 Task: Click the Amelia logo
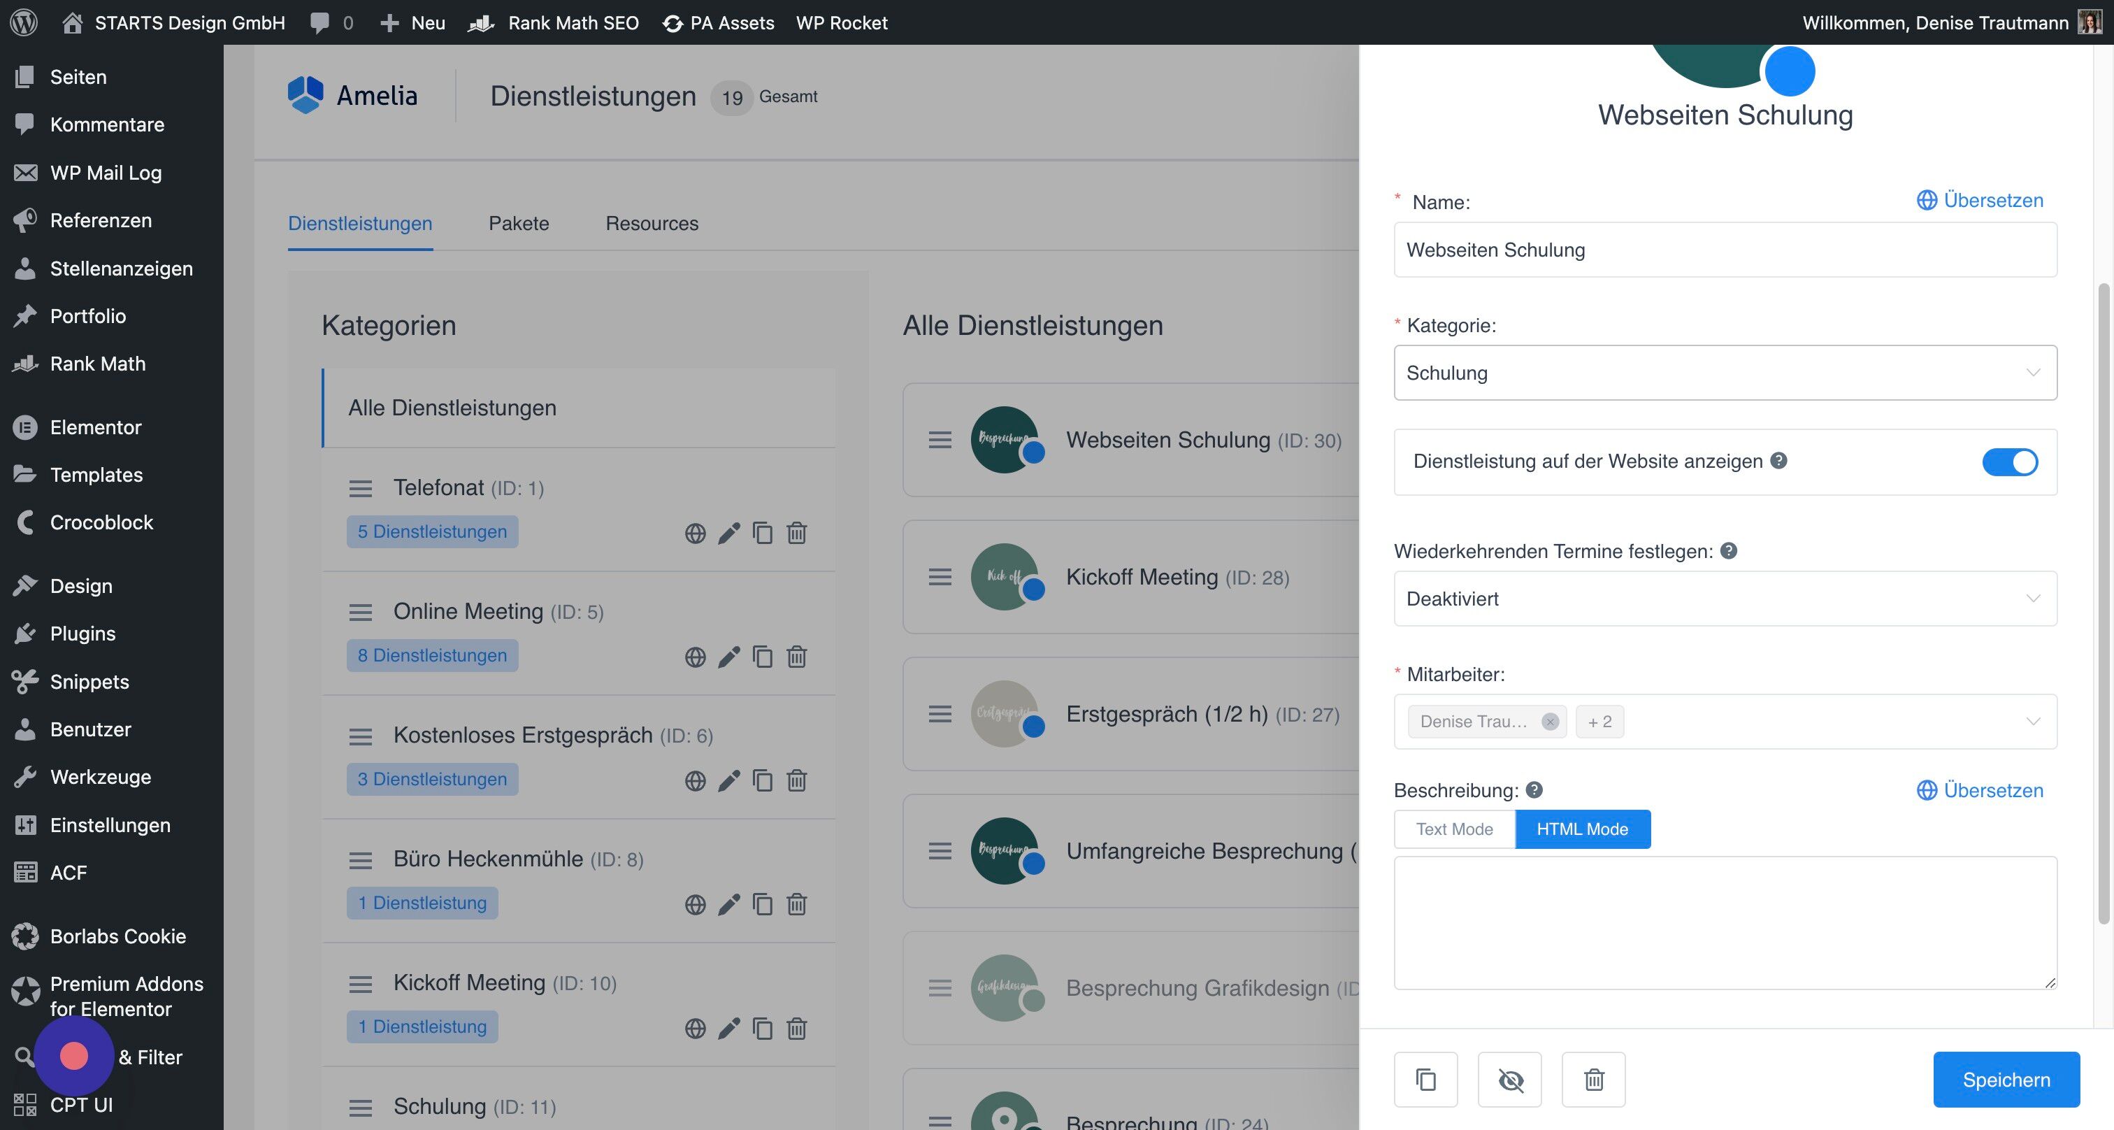point(352,95)
